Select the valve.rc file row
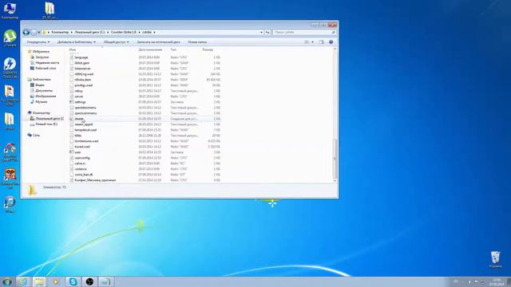Screen dimensions: 511x287 145,163
